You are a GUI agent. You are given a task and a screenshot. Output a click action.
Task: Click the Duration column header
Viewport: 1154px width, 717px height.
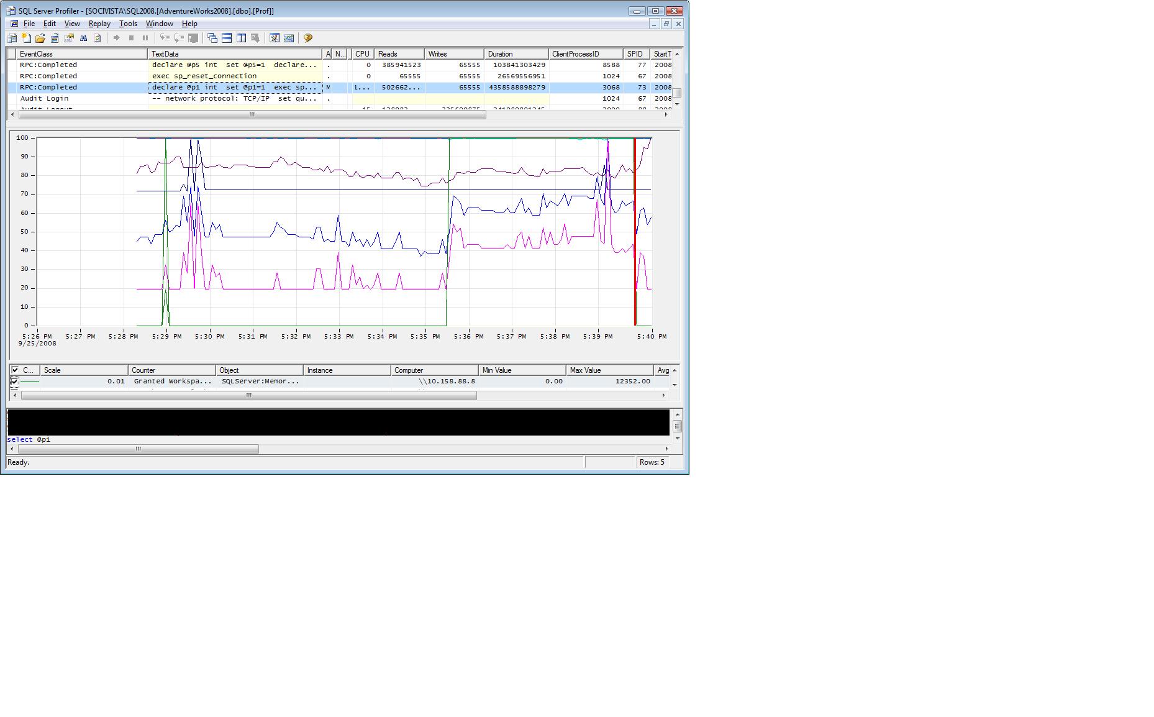[516, 54]
